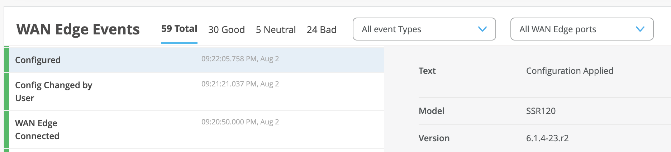Screen dimensions: 671x152
Task: Click the 09:22:05.758 PM timestamp
Action: [240, 59]
